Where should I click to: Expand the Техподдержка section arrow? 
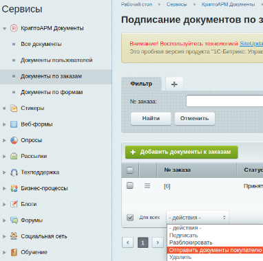coord(4,172)
